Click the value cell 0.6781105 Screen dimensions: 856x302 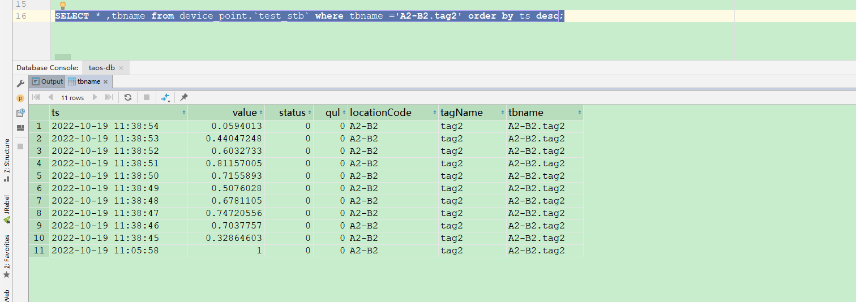tap(226, 201)
